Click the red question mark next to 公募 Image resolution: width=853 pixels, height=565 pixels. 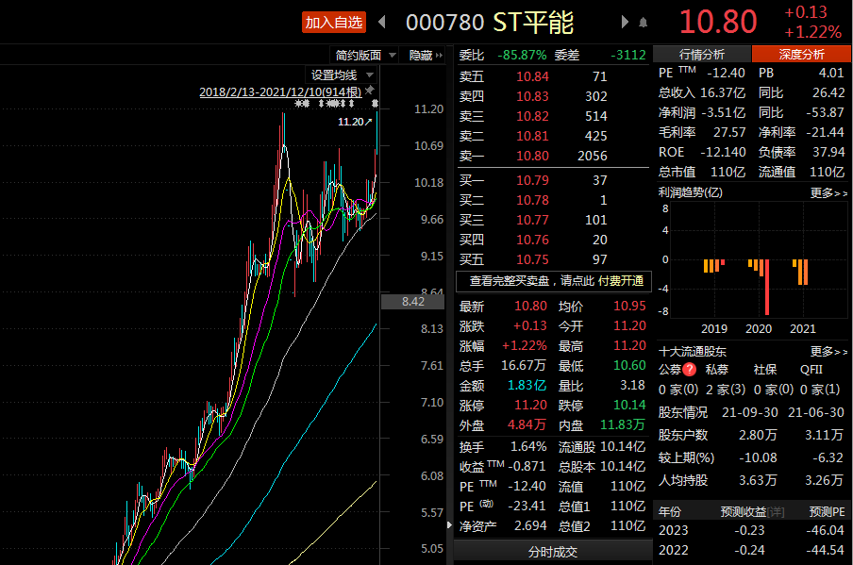(x=689, y=369)
